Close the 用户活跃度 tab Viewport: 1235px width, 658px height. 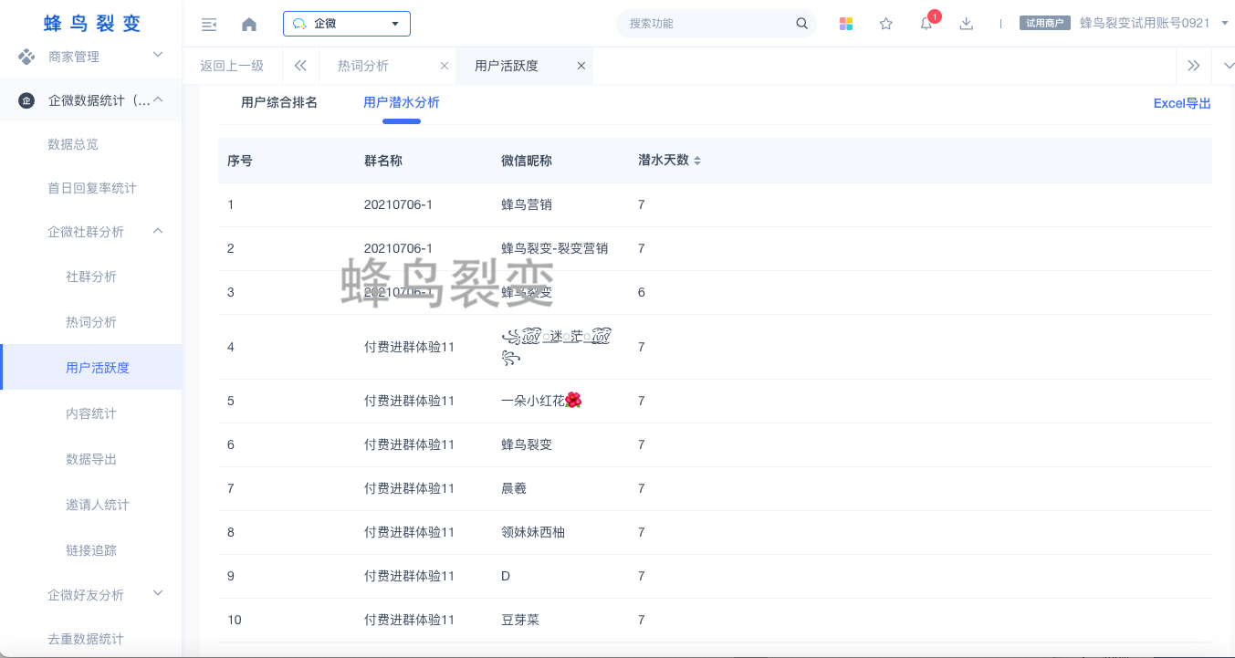pyautogui.click(x=581, y=66)
